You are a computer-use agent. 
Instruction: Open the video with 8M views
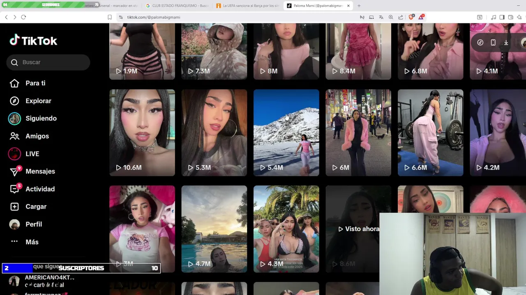pos(286,51)
